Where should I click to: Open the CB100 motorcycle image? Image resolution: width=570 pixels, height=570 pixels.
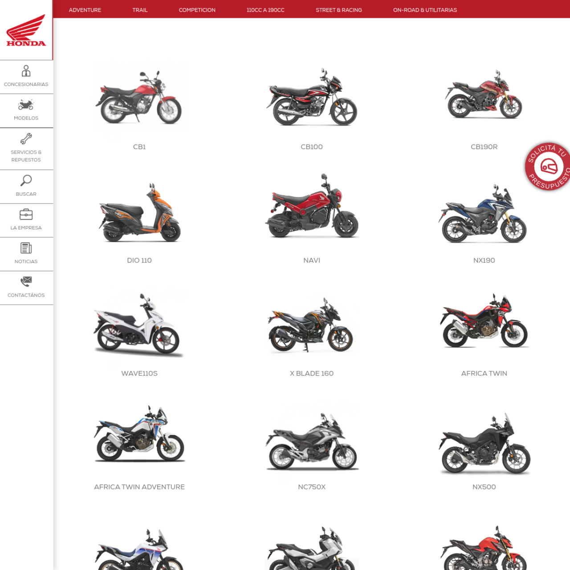pos(312,97)
